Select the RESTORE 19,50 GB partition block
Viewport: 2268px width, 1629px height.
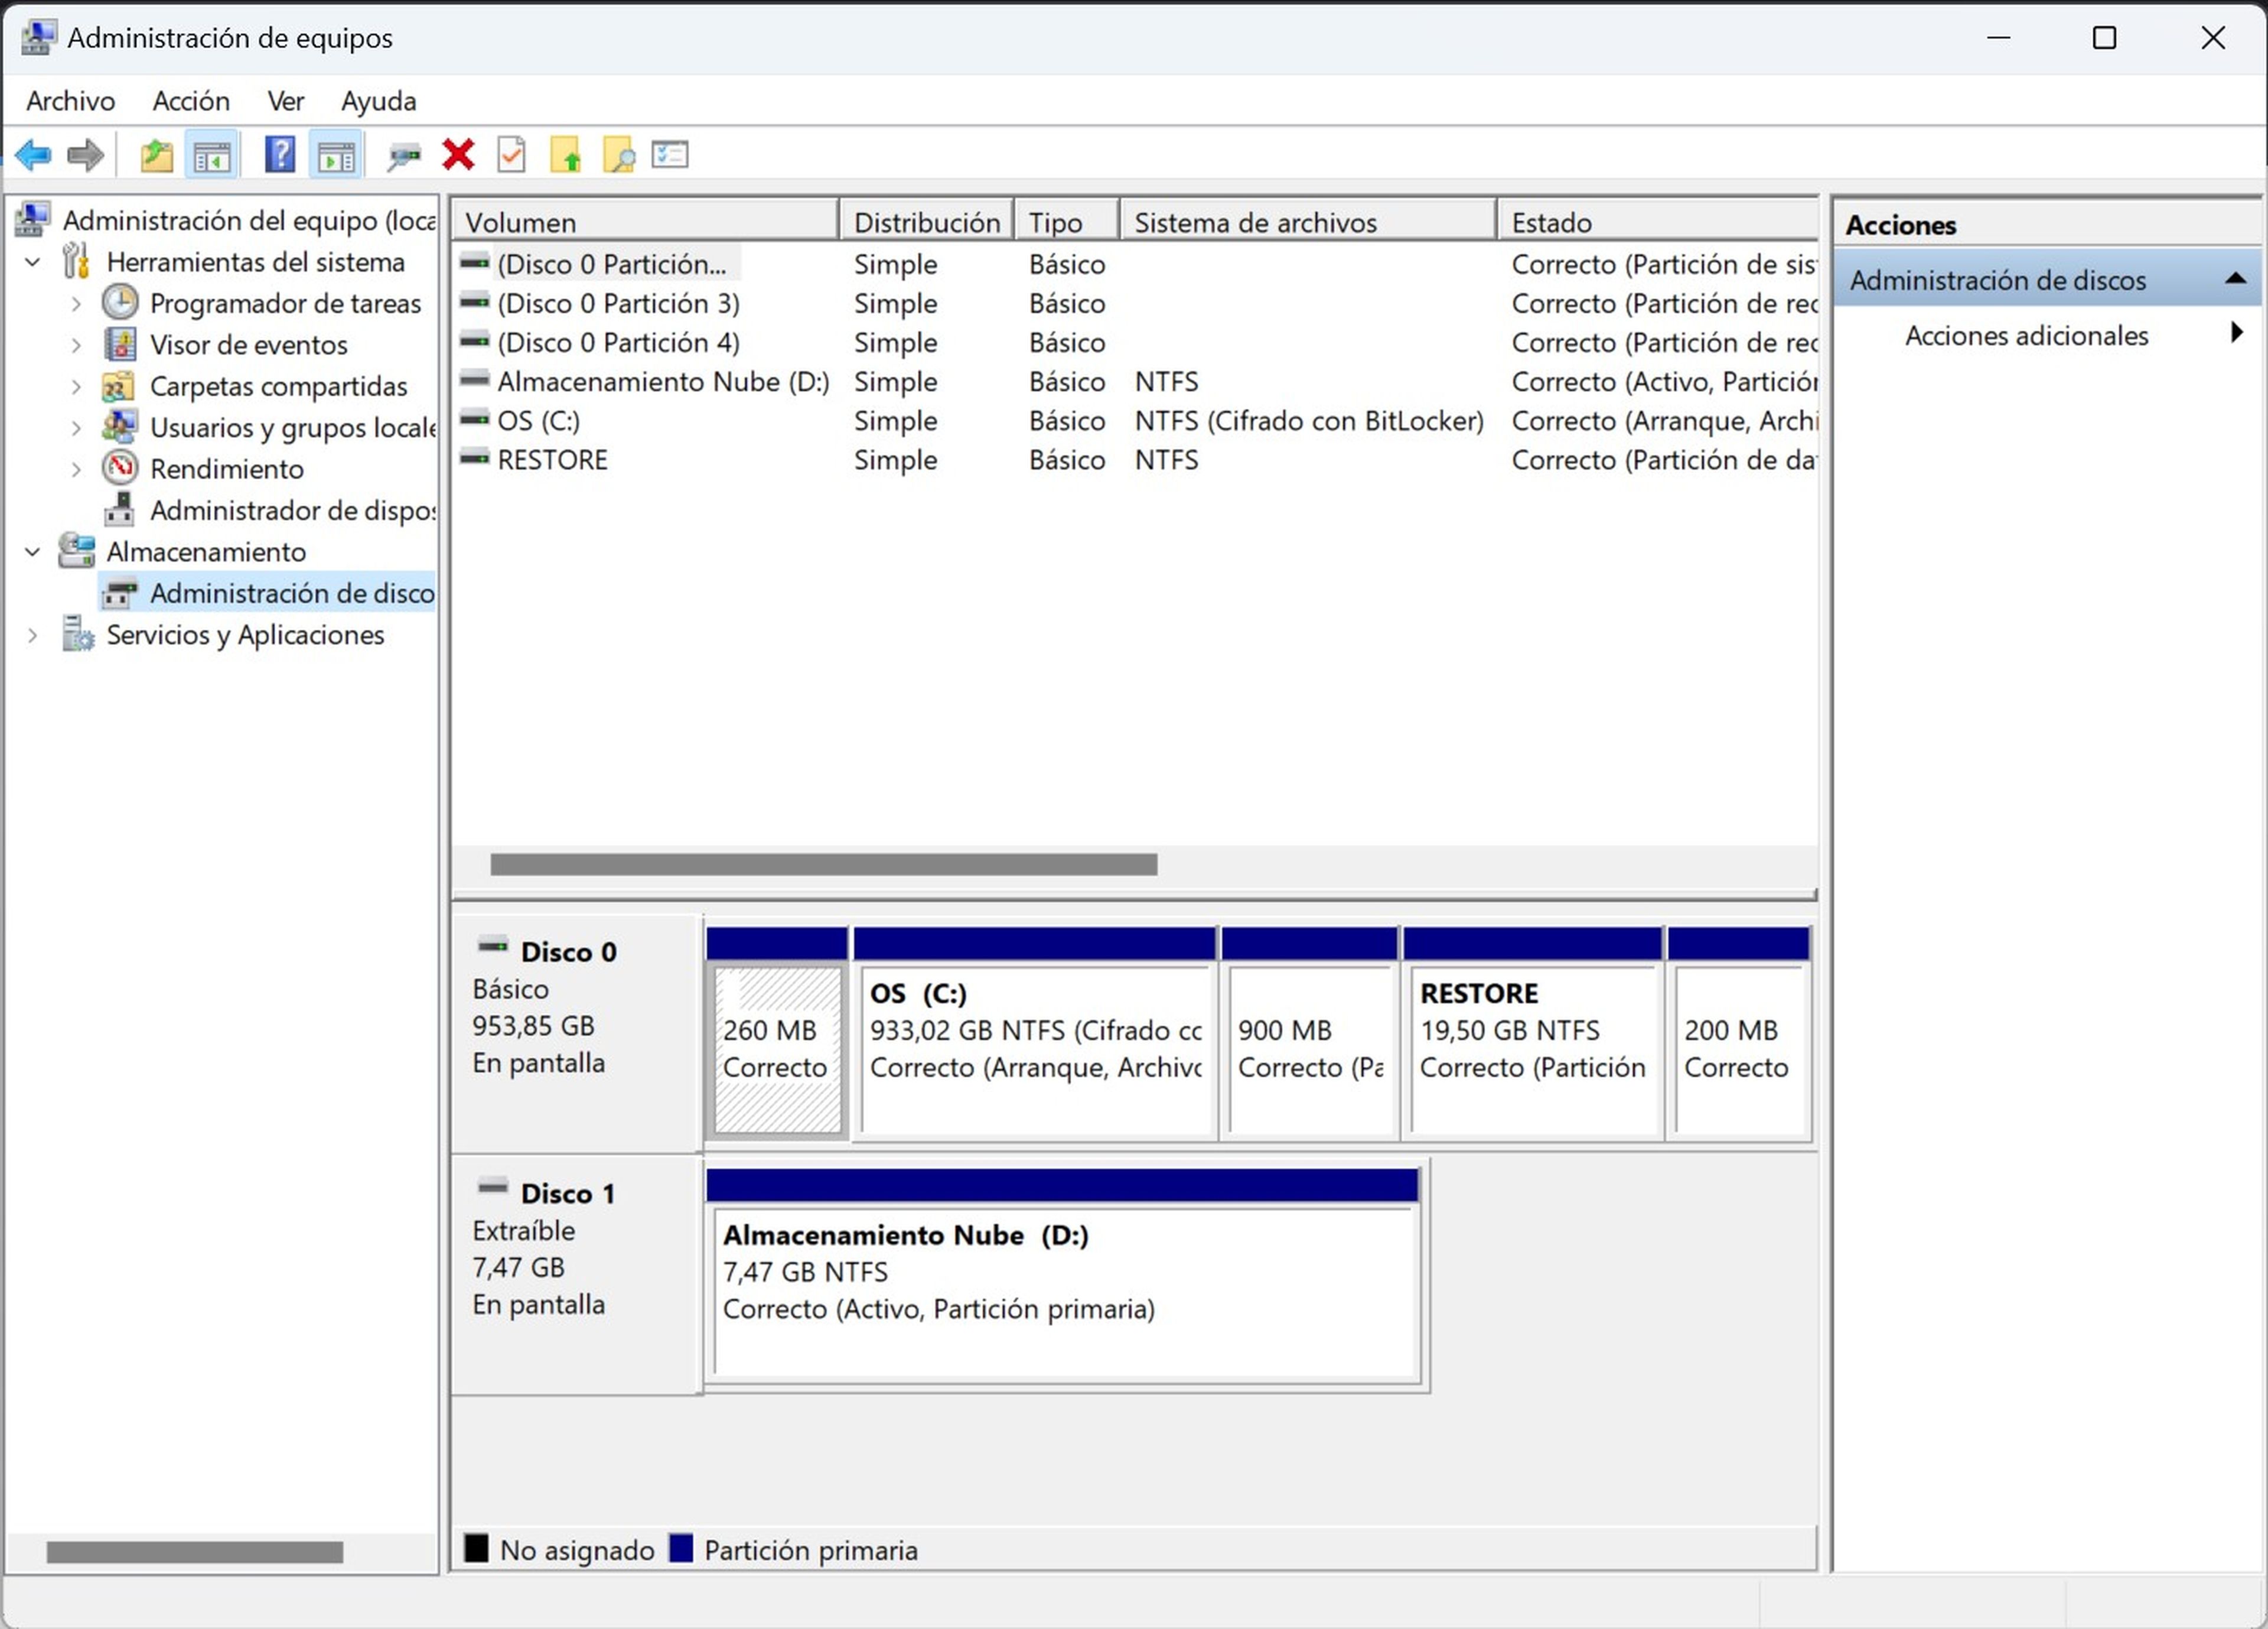1533,1033
